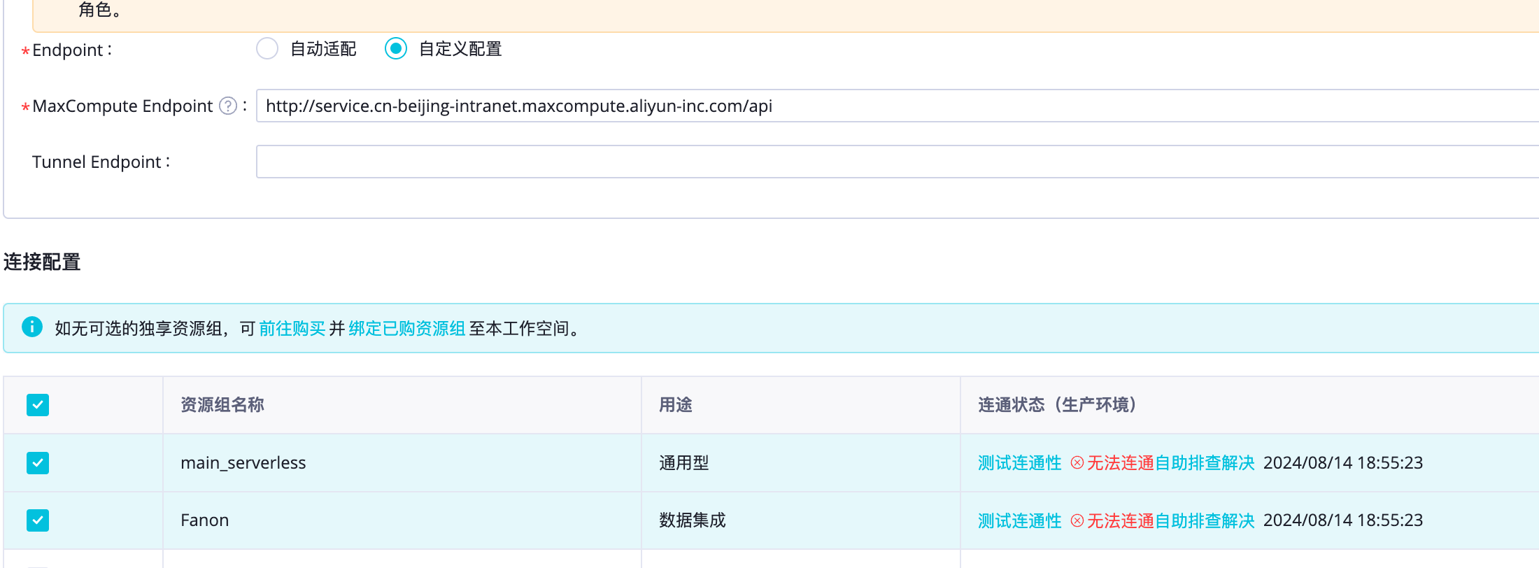This screenshot has width=1539, height=568.
Task: Uncheck the Fanon row checkbox
Action: click(38, 520)
